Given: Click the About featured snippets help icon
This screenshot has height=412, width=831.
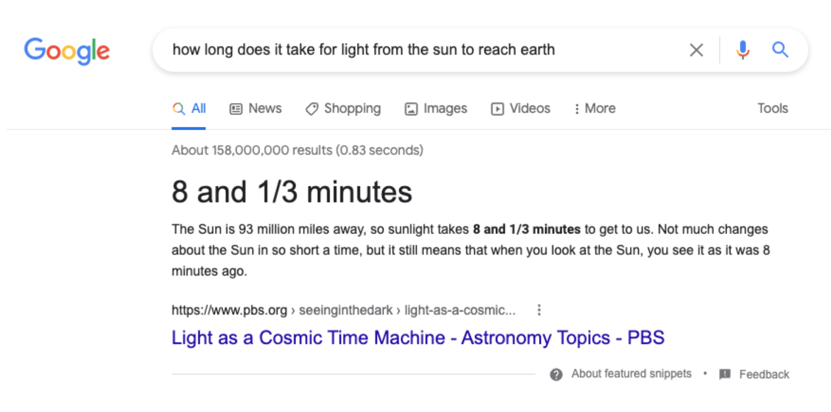Looking at the screenshot, I should pyautogui.click(x=556, y=374).
